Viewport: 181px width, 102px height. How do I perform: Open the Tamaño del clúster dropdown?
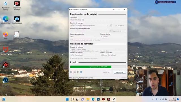pos(113,55)
